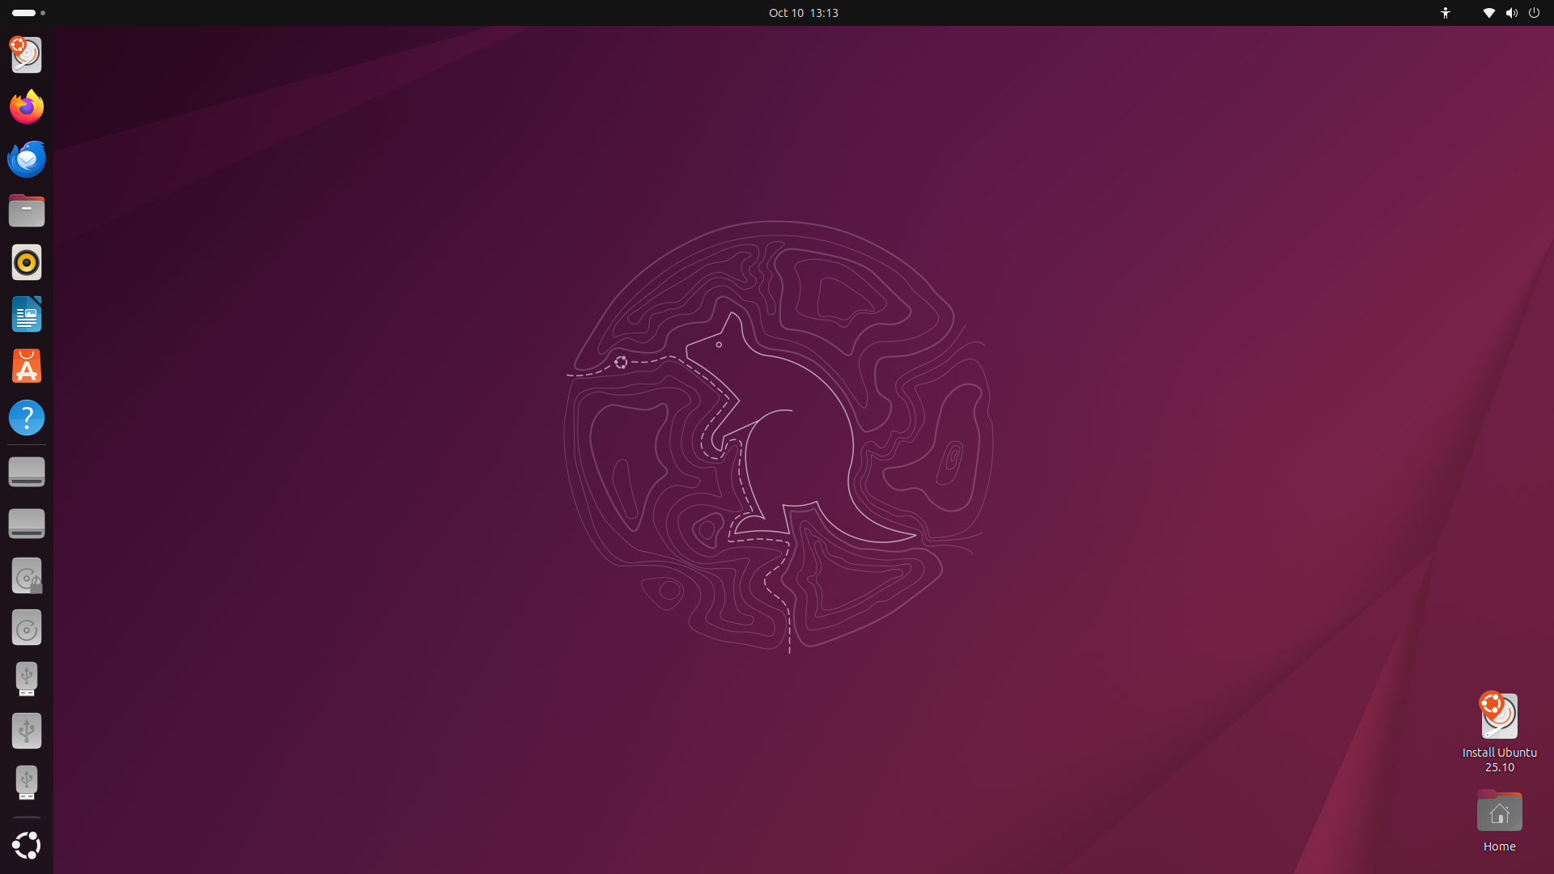
Task: Open Ubuntu Help
Action: pos(26,418)
